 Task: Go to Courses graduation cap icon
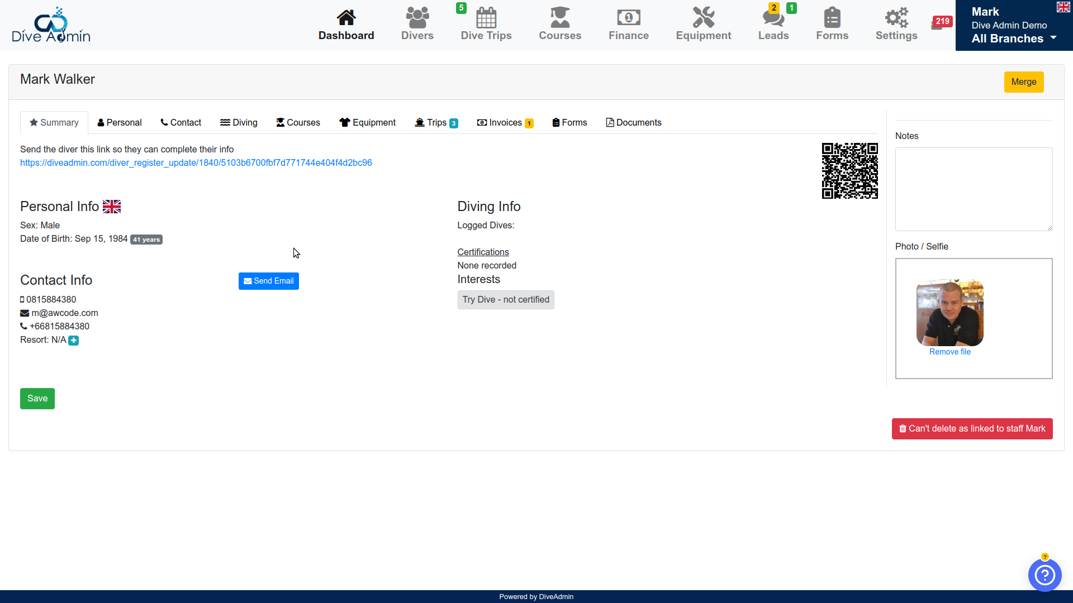coord(559,18)
